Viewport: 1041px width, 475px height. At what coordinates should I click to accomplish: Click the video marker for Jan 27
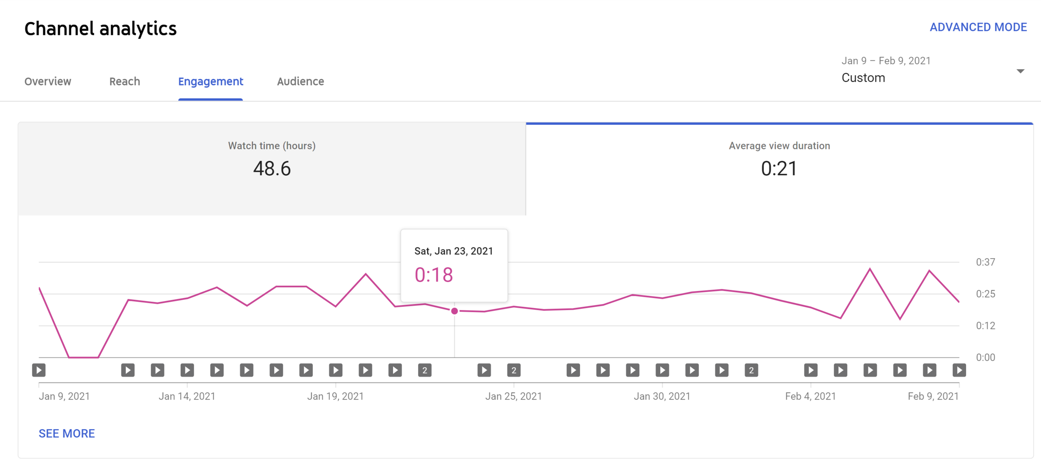[x=573, y=370]
